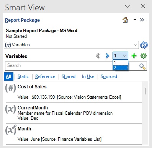This screenshot has height=148, width=152.
Task: Close the Smart View pane
Action: tap(143, 6)
